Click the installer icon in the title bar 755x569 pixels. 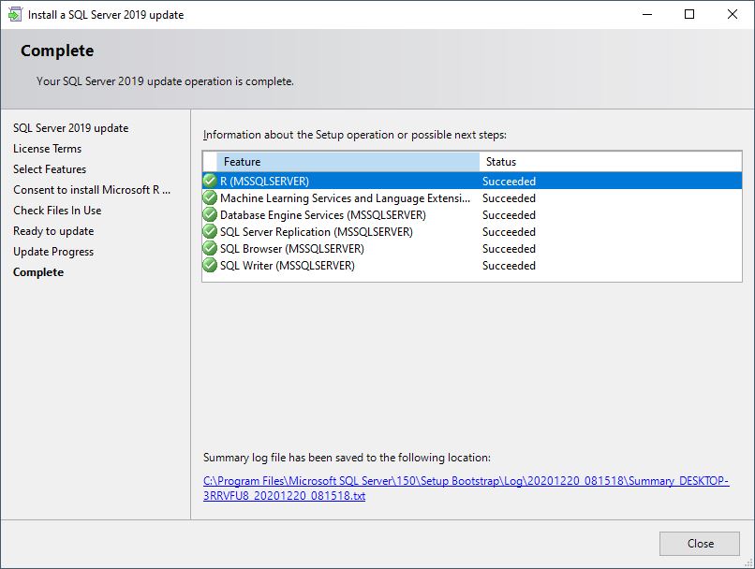point(15,15)
